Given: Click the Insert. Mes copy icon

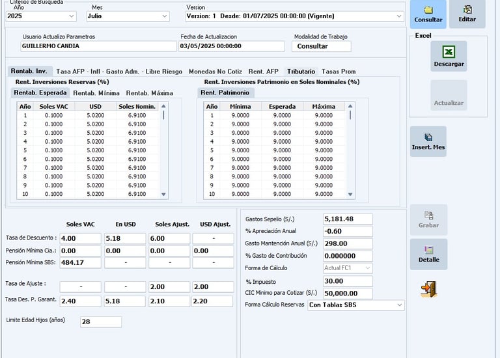Looking at the screenshot, I should 428,141.
